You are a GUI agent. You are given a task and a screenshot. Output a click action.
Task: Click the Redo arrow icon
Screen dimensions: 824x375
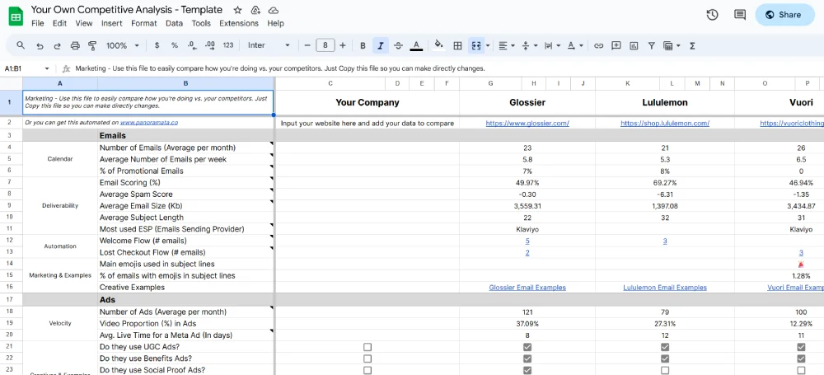click(x=58, y=46)
